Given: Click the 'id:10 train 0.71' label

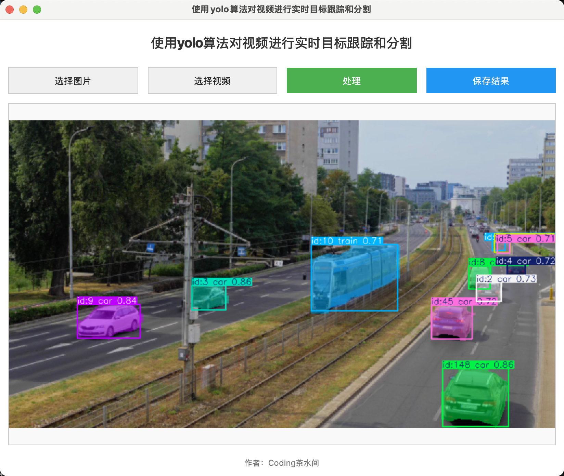Looking at the screenshot, I should (x=346, y=241).
